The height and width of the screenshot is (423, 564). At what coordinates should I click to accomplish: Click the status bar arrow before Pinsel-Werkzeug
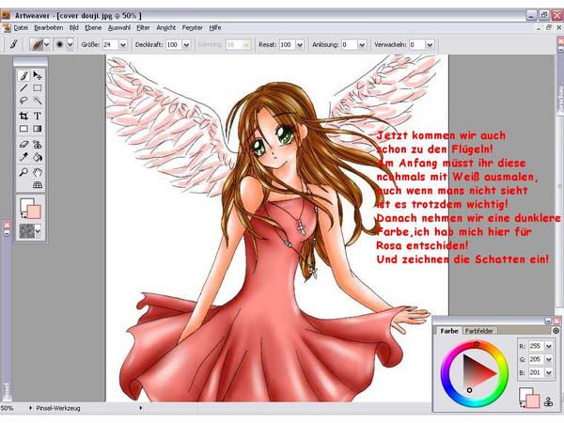[x=30, y=408]
